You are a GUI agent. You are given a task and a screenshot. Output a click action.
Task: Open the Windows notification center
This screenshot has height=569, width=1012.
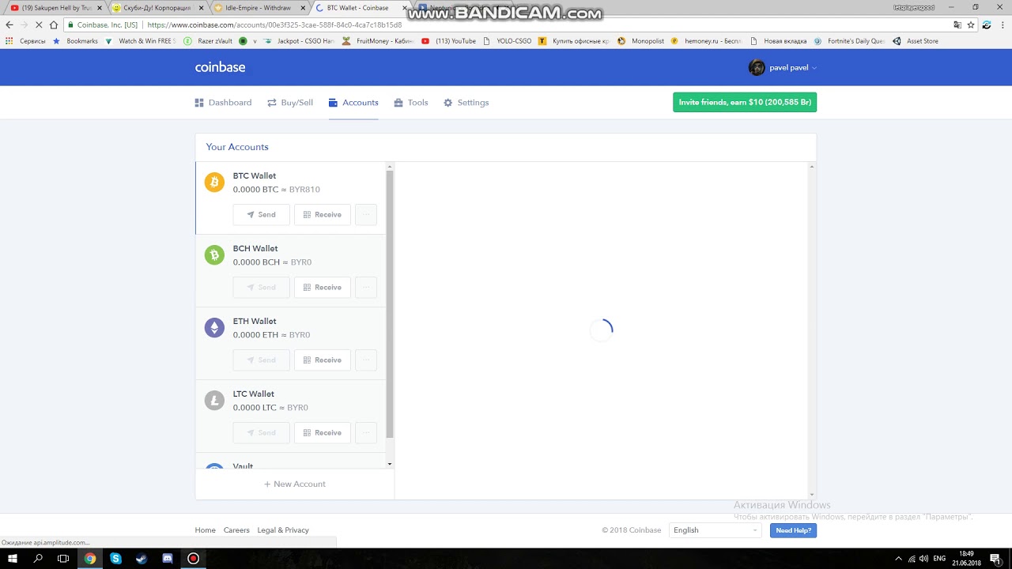pyautogui.click(x=995, y=558)
